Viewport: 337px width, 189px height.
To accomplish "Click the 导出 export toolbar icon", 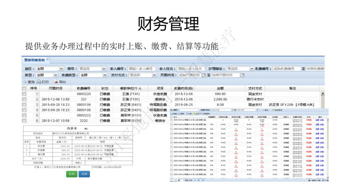I will click(56, 81).
